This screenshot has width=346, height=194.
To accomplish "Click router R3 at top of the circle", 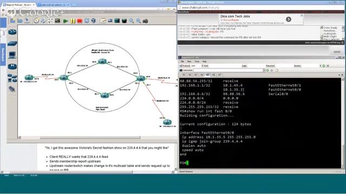I will pos(102,61).
